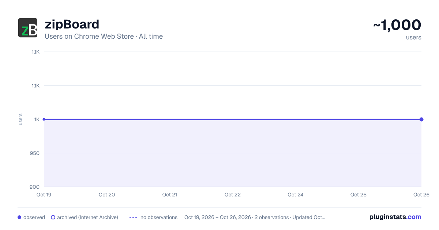The height and width of the screenshot is (230, 439).
Task: Select the 'Users on Chrome Web Store · All time' subtitle
Action: (104, 37)
